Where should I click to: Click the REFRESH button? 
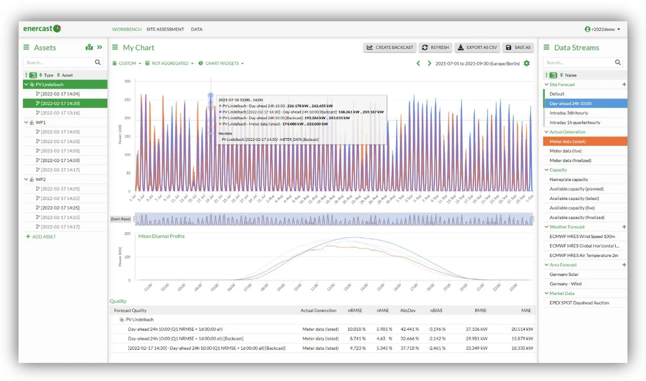click(x=435, y=48)
